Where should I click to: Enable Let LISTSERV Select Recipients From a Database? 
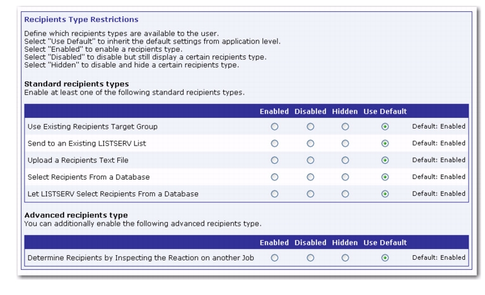(274, 194)
